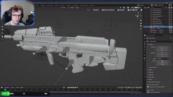This screenshot has width=173, height=97.
Task: Open the Render properties tab
Action: pyautogui.click(x=144, y=42)
